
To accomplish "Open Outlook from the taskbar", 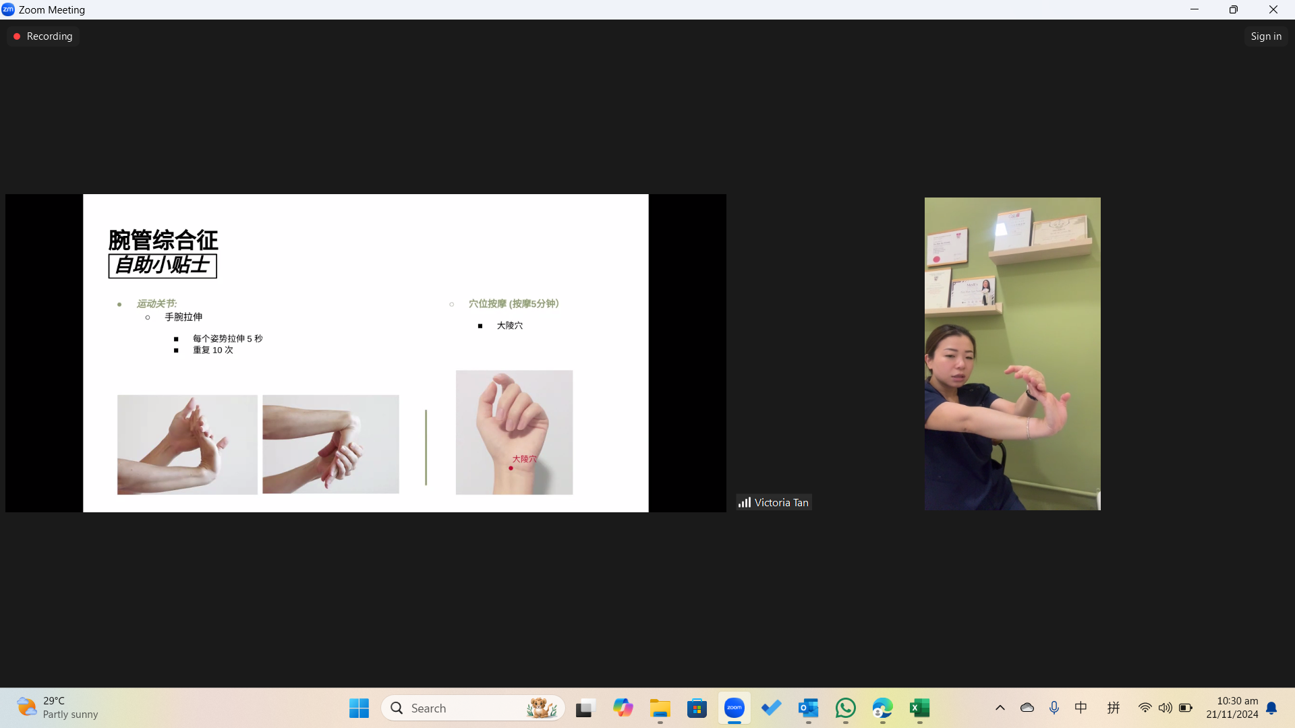I will (808, 708).
